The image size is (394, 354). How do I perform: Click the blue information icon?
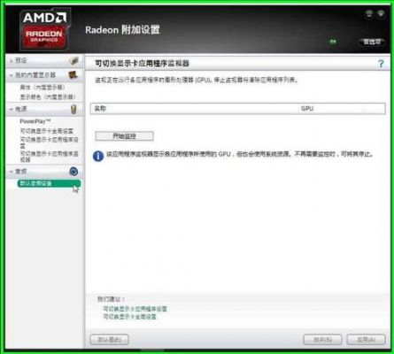(98, 156)
